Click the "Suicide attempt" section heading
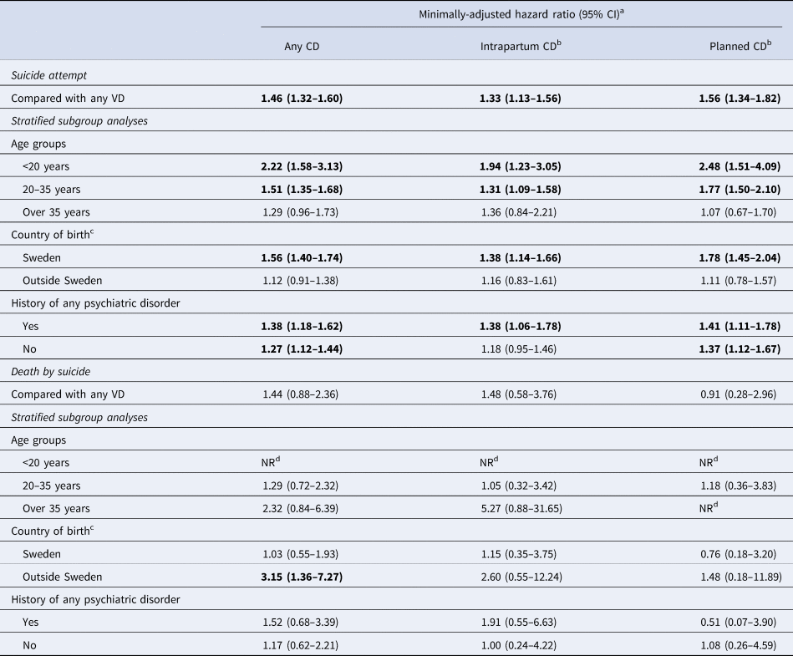Screen dimensions: 793x656 [x=48, y=75]
